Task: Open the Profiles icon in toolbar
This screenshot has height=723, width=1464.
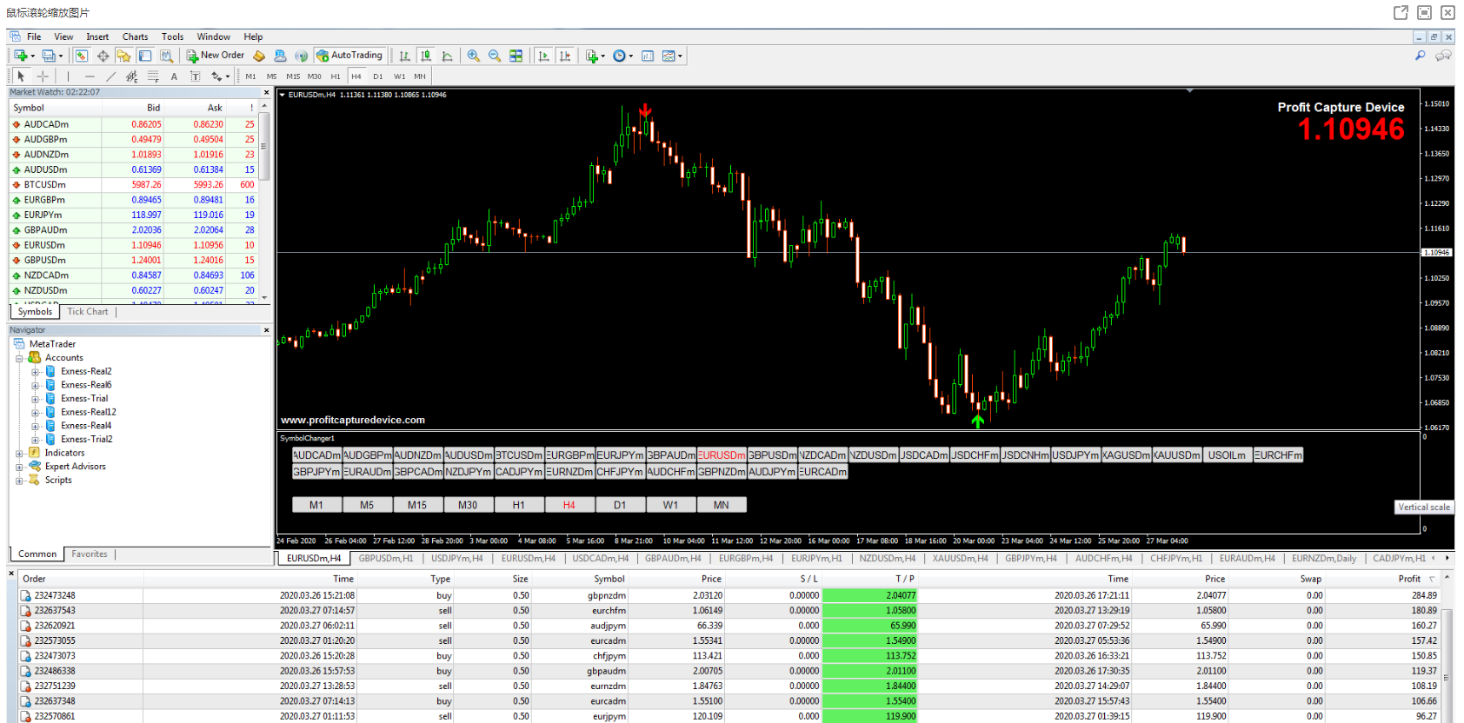Action: 49,56
